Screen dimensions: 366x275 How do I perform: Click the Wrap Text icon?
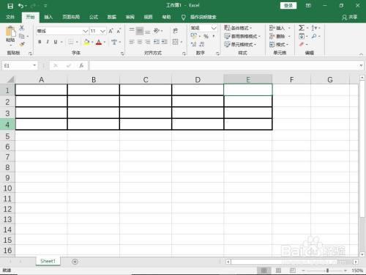click(175, 31)
